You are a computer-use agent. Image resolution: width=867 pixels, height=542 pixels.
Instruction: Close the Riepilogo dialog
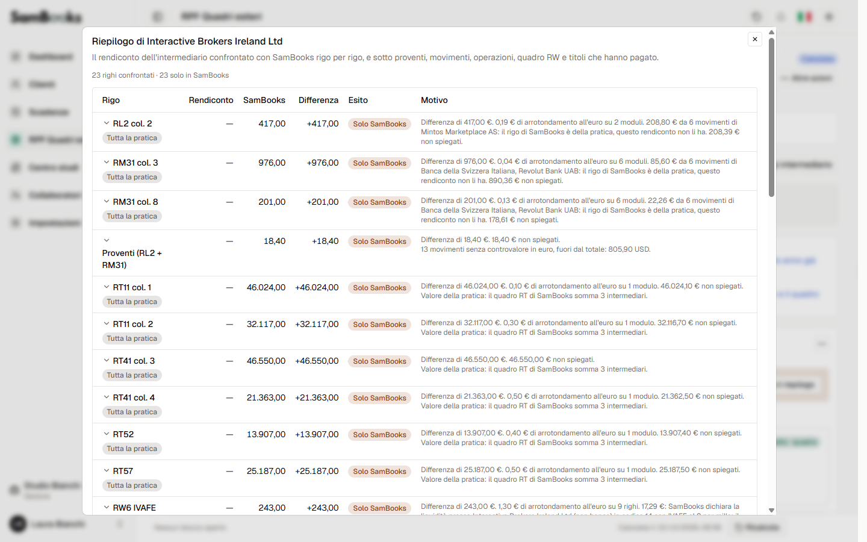[x=754, y=39]
